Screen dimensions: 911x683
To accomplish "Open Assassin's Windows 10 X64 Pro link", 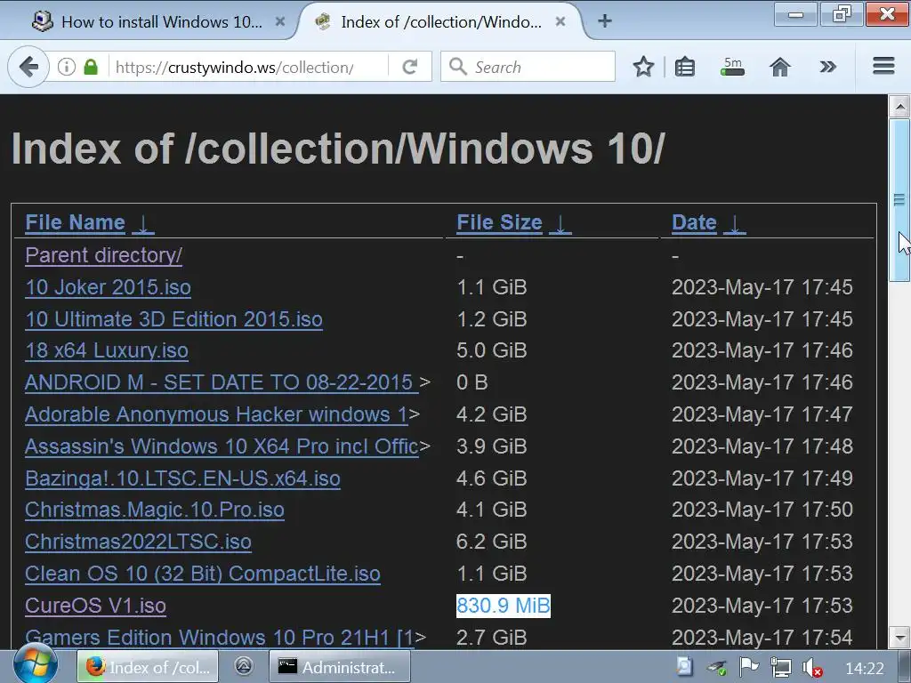I will pyautogui.click(x=222, y=446).
